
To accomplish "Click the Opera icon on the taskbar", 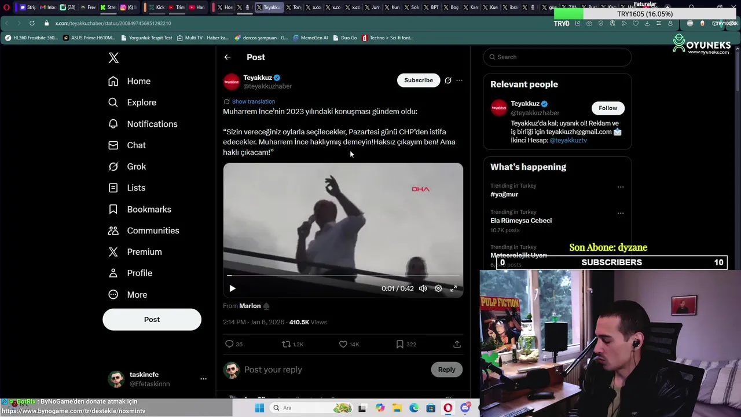I will tap(448, 408).
